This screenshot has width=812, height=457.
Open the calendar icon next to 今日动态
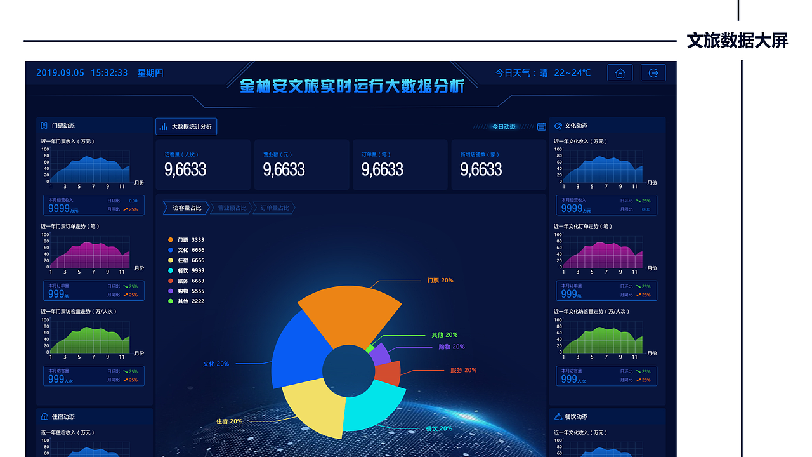(541, 126)
